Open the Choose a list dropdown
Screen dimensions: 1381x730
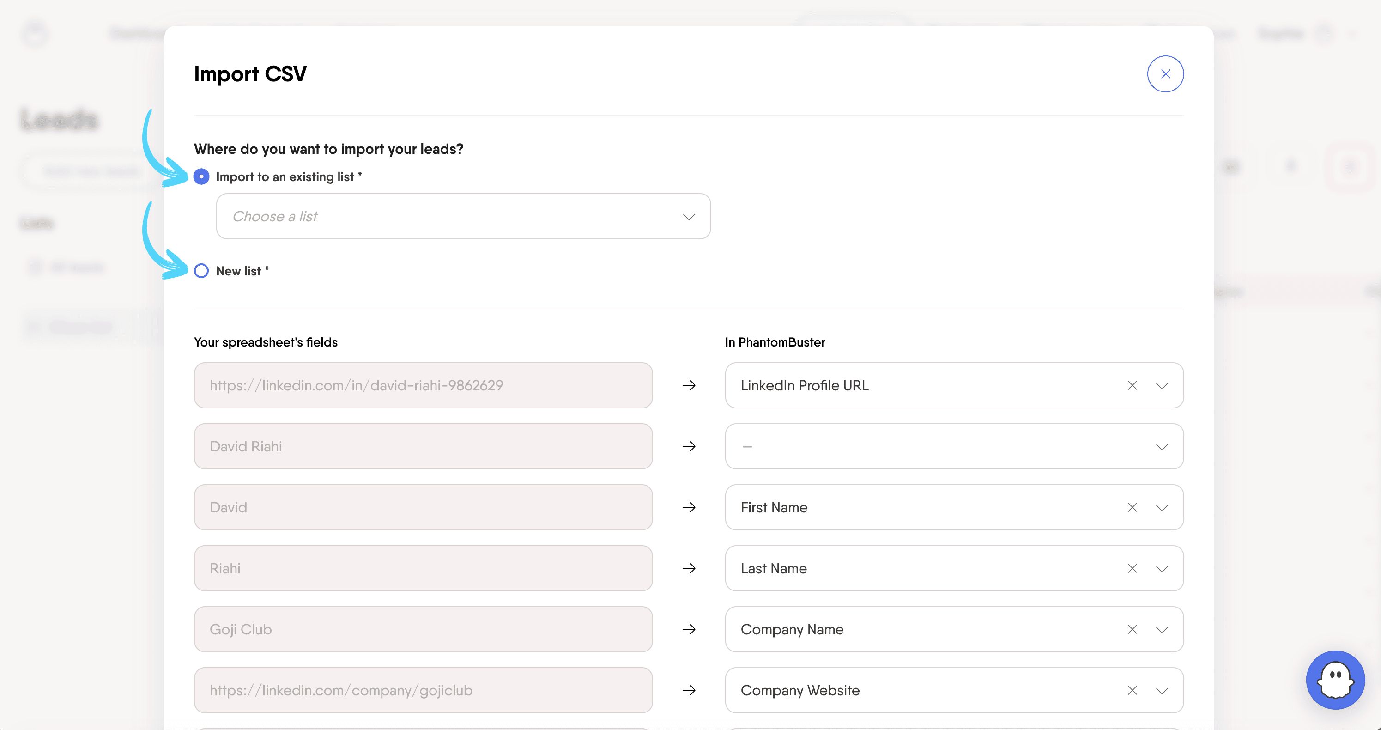click(x=463, y=216)
